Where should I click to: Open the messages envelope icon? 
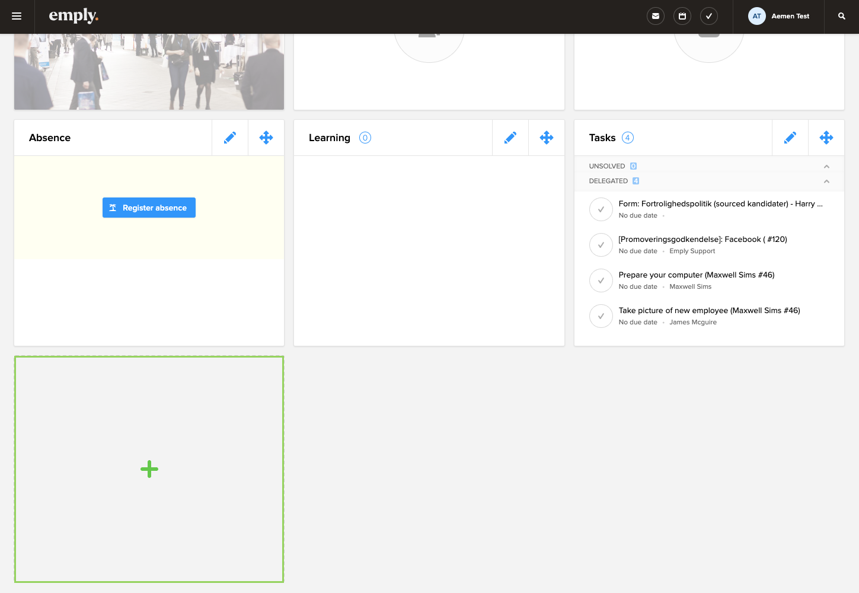(x=656, y=17)
